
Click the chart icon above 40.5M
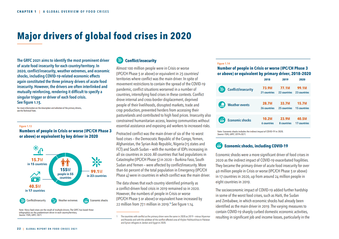pyautogui.click(x=35, y=177)
